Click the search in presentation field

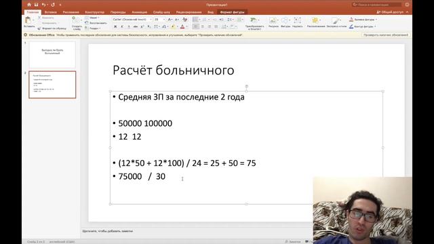(377, 5)
